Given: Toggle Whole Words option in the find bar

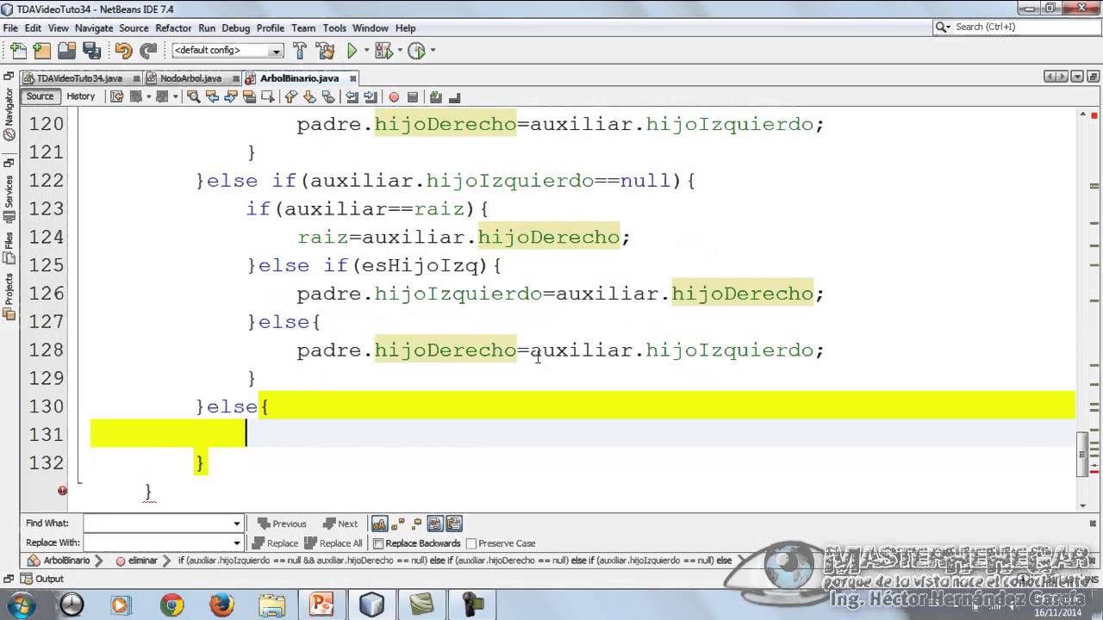Looking at the screenshot, I should pos(398,523).
